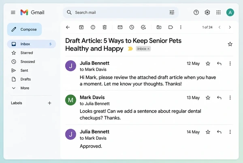The width and height of the screenshot is (243, 163).
Task: Move conversation to a folder
Action: pos(159,27)
